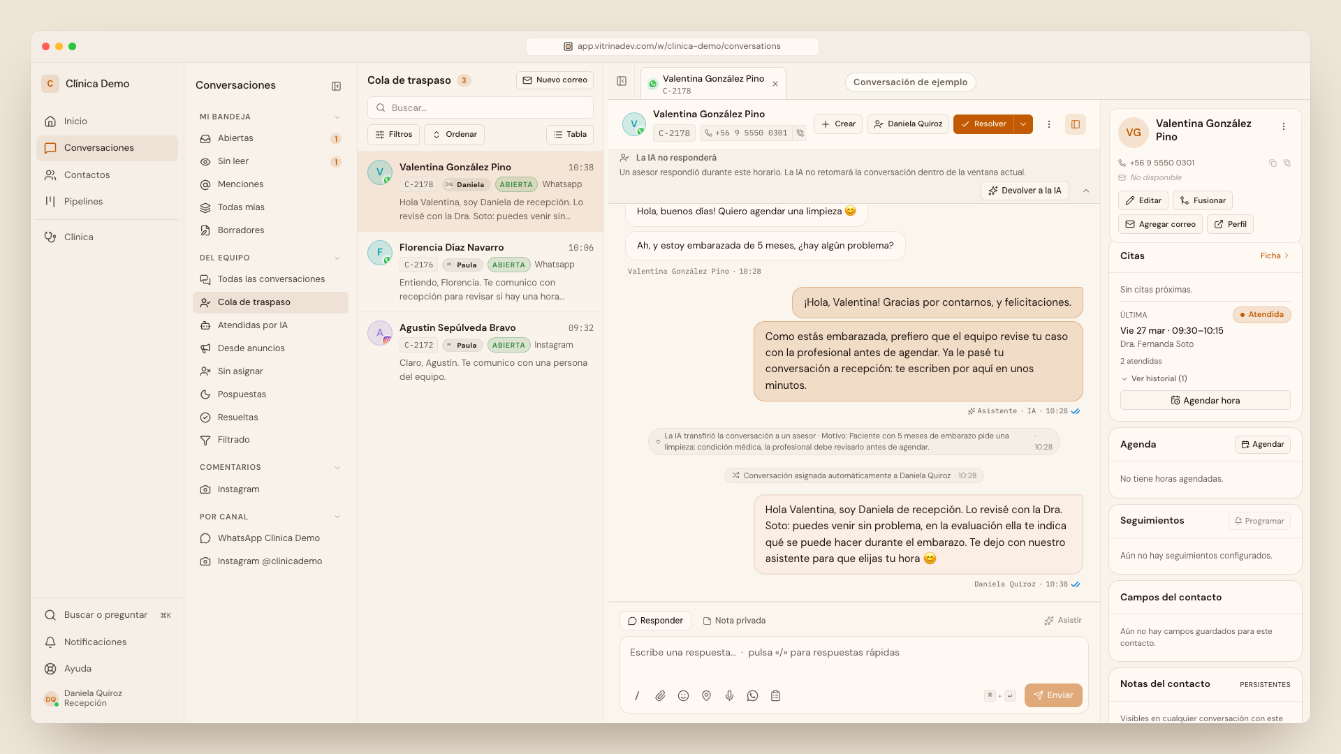This screenshot has width=1341, height=754.
Task: Collapse the POR CANAL section
Action: pyautogui.click(x=337, y=517)
